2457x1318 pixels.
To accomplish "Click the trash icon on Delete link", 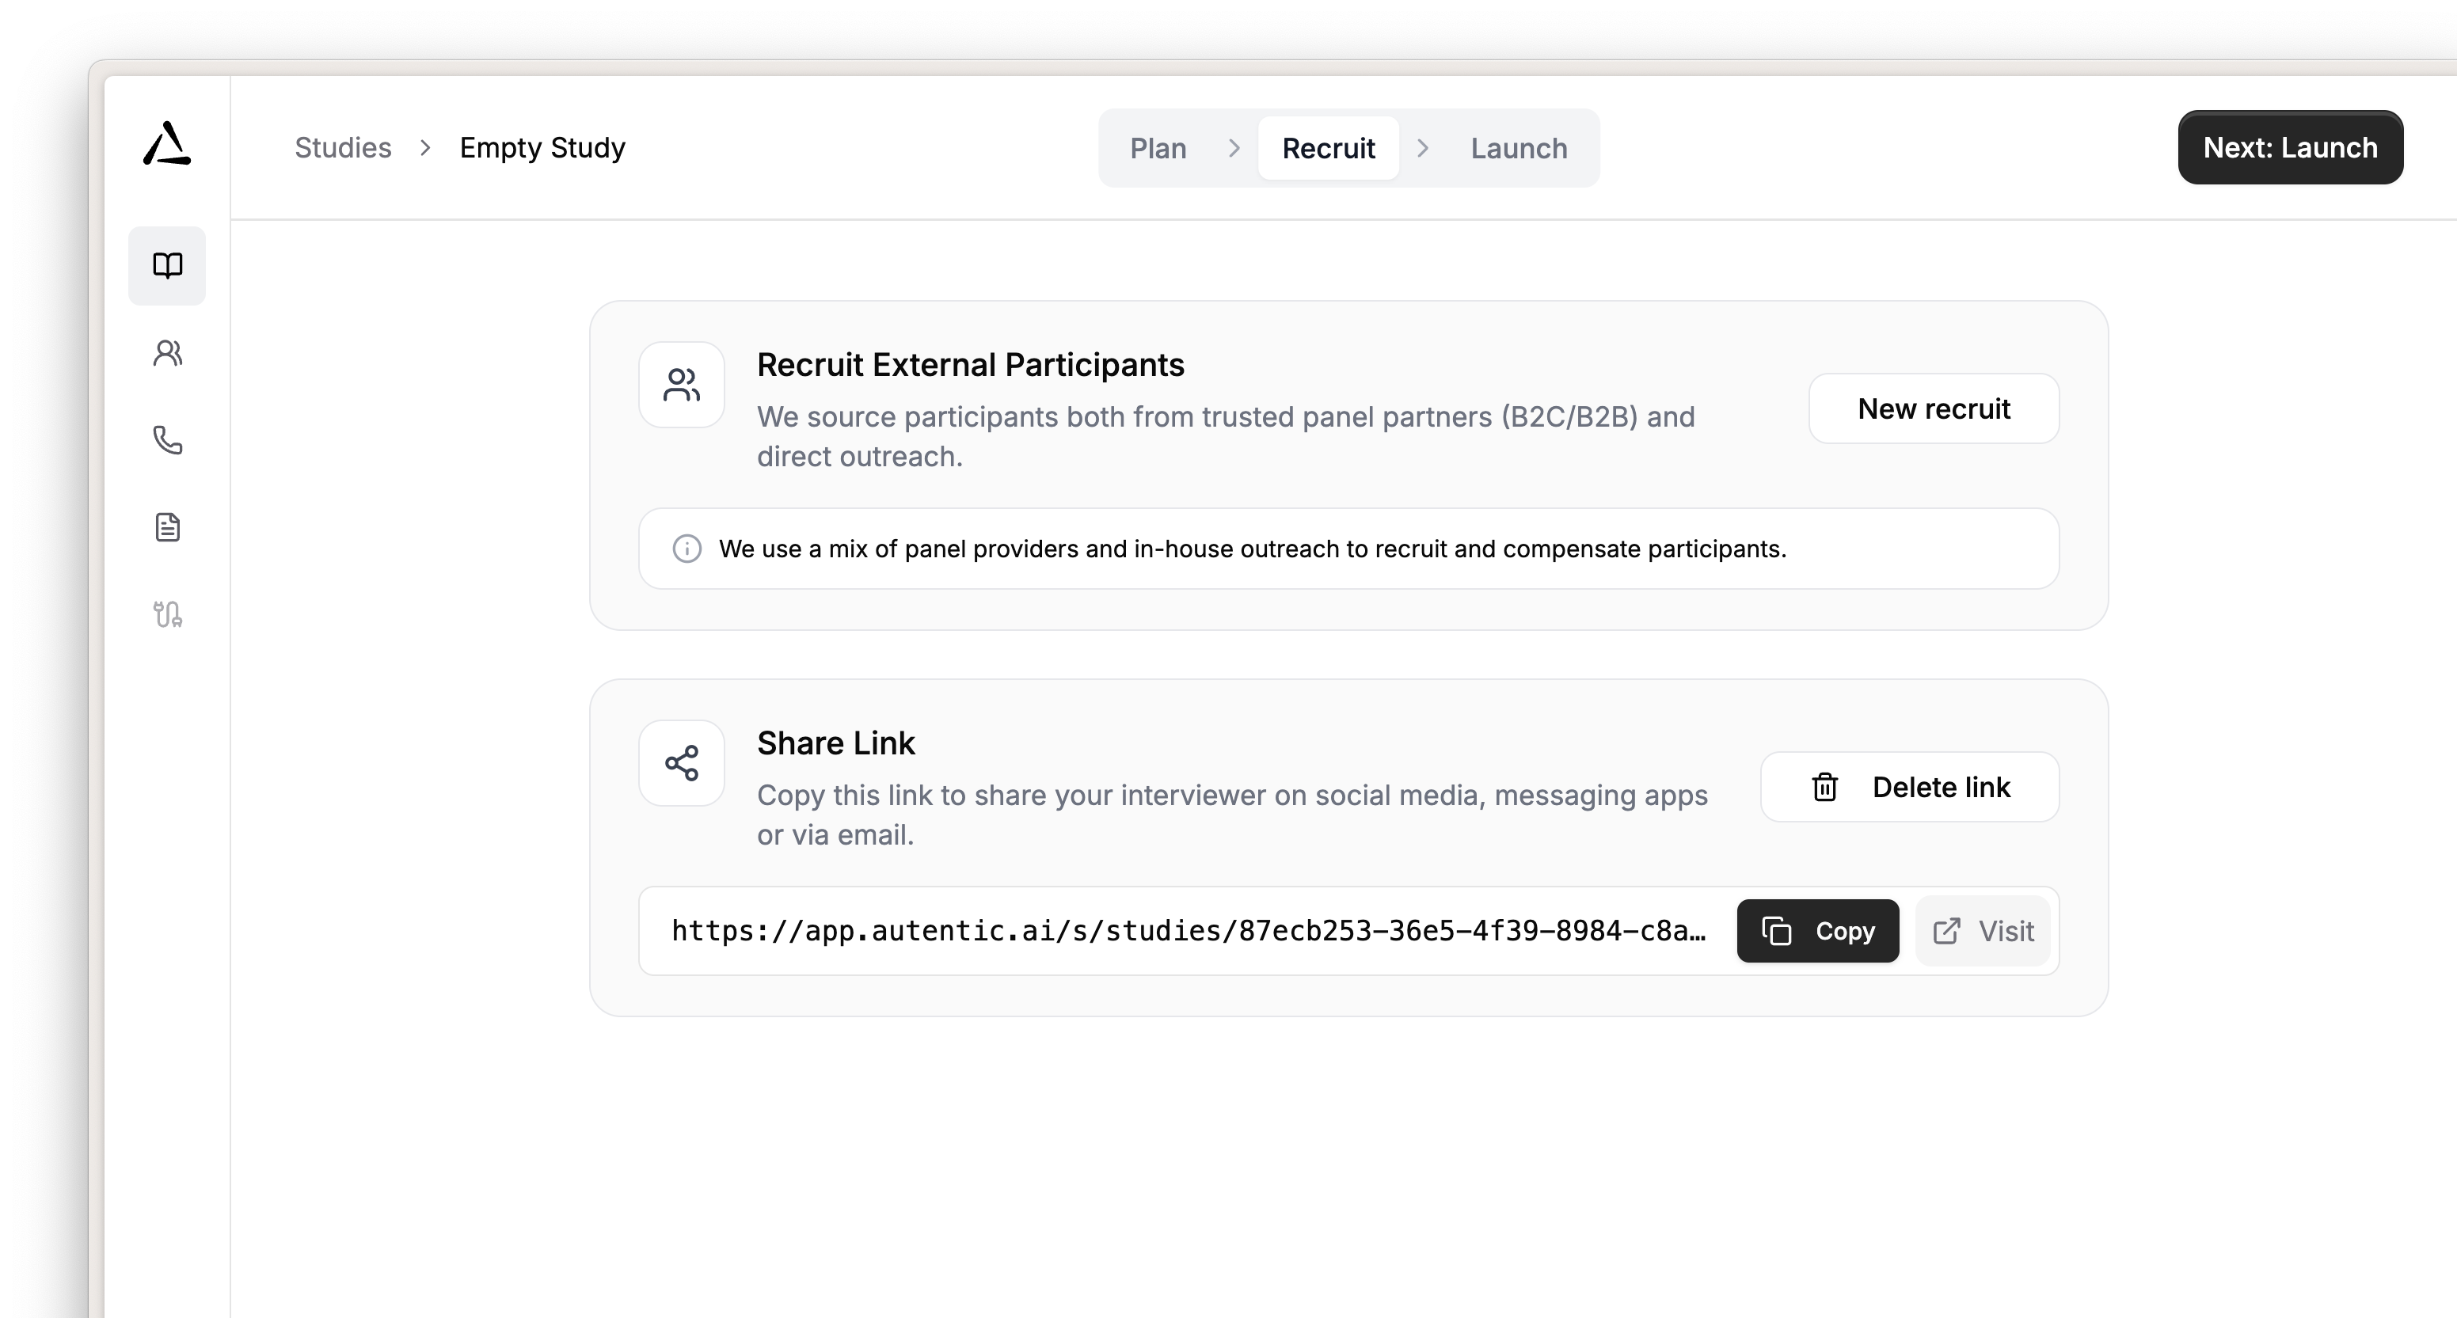I will (1824, 788).
